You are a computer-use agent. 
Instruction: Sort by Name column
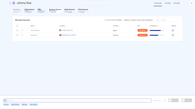(35, 26)
